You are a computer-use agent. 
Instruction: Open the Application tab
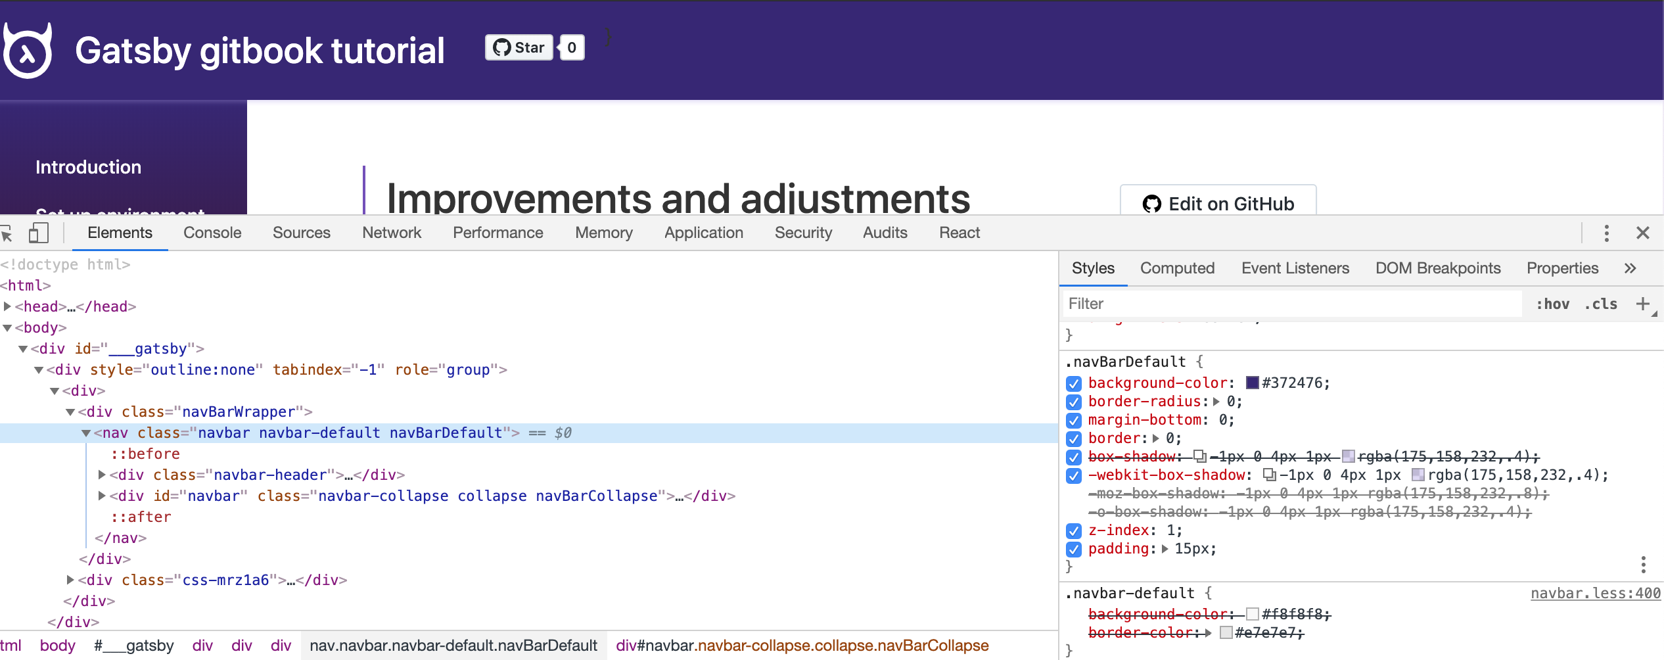[704, 233]
